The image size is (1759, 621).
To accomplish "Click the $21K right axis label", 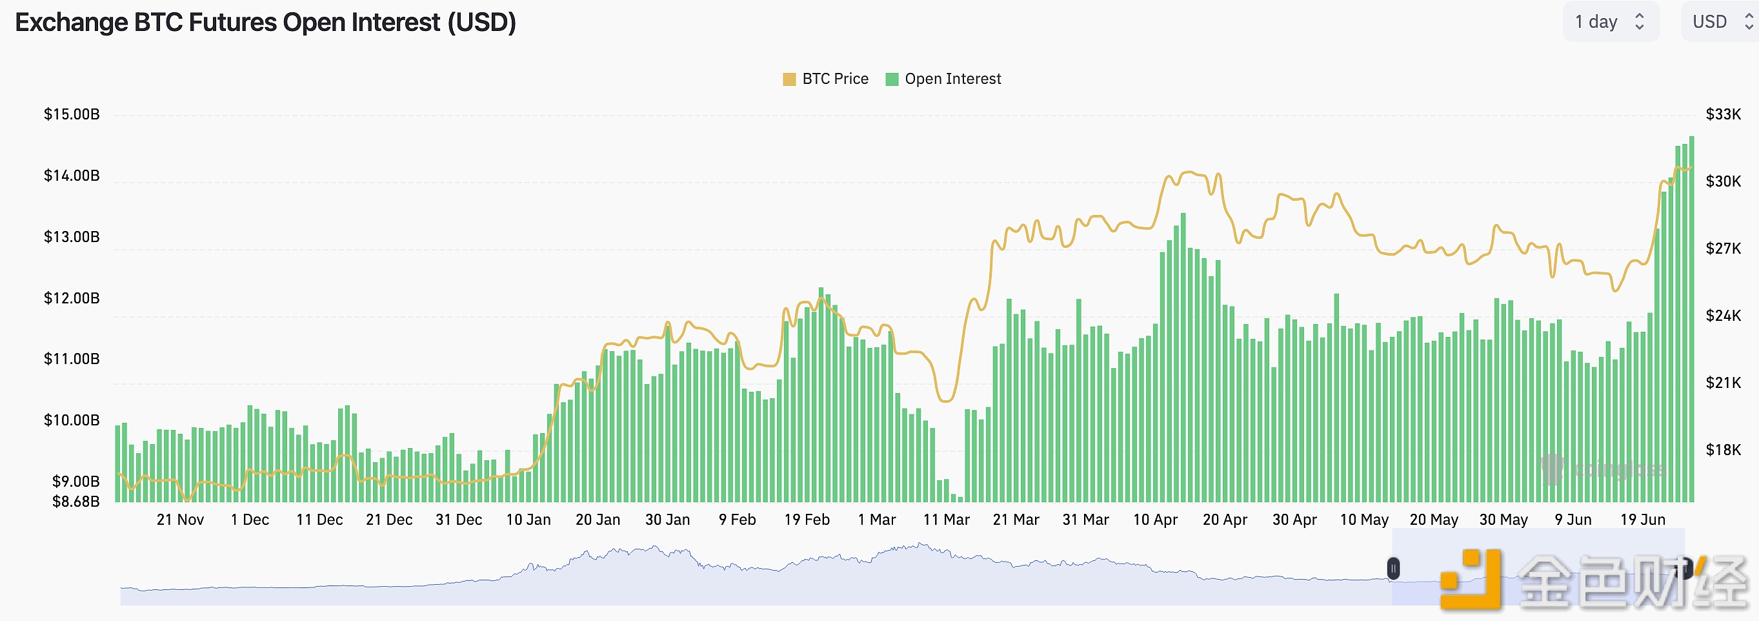I will tap(1724, 383).
